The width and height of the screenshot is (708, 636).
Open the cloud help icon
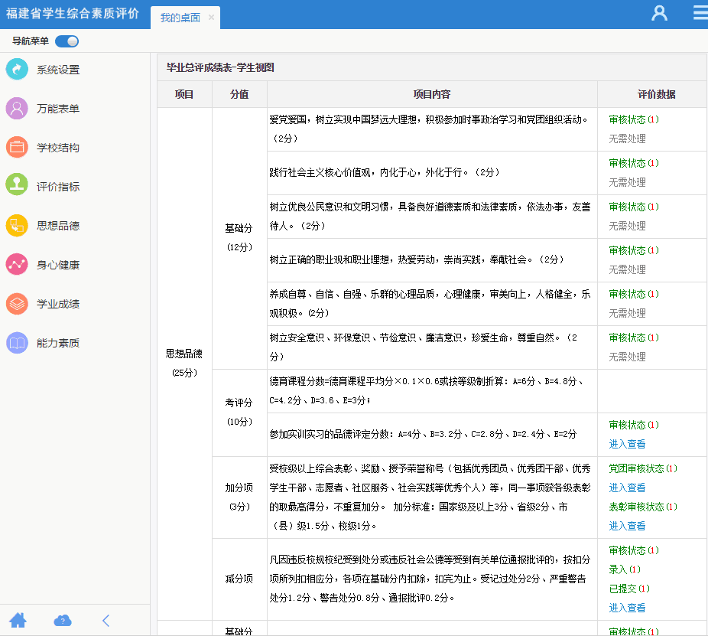click(x=62, y=620)
